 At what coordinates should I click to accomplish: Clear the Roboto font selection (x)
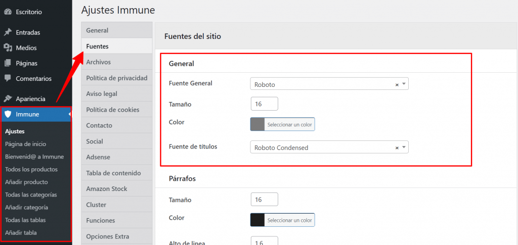(x=397, y=85)
